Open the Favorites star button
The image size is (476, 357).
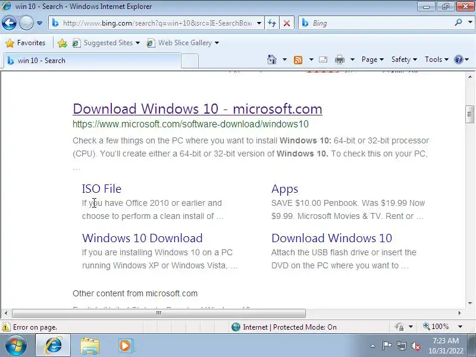coord(25,43)
